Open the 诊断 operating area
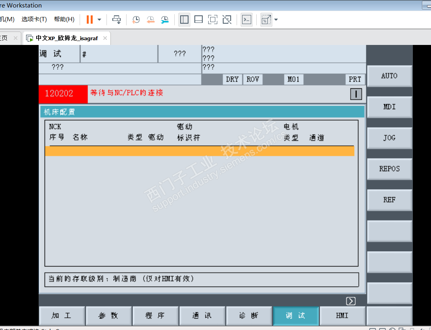 249,316
